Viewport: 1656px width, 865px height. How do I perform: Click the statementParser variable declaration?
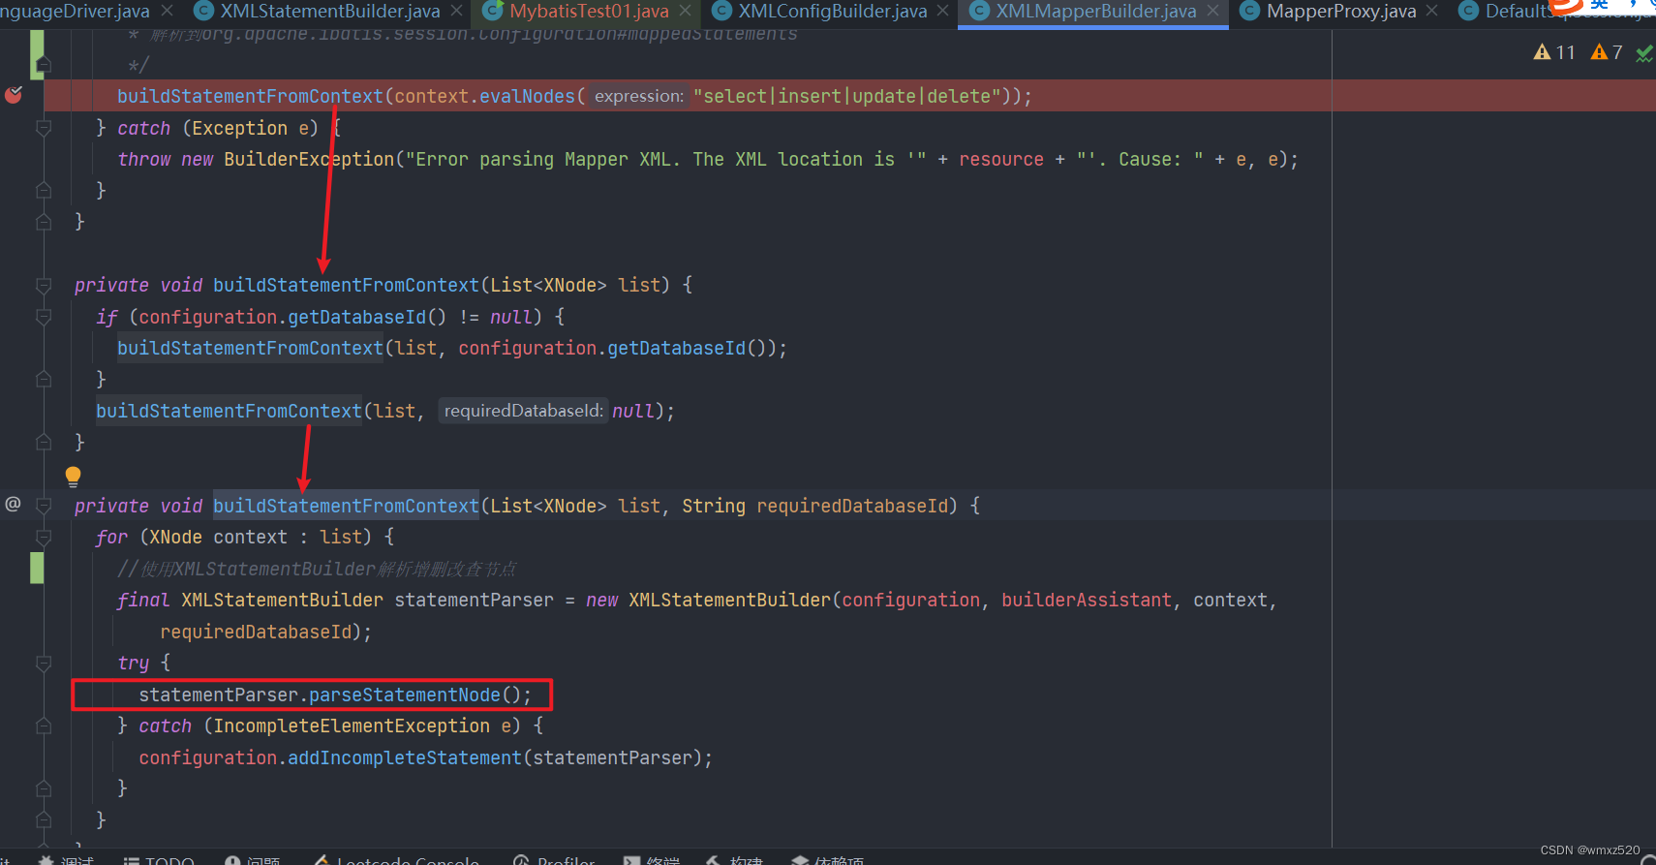475,600
